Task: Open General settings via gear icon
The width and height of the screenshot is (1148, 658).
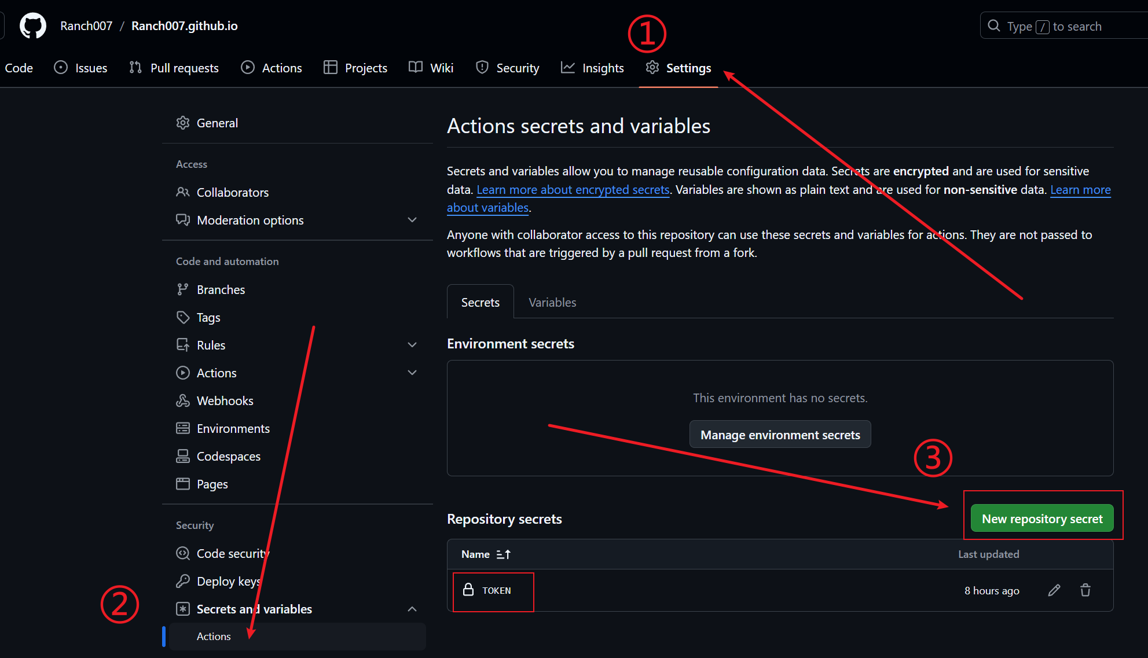Action: click(x=183, y=123)
